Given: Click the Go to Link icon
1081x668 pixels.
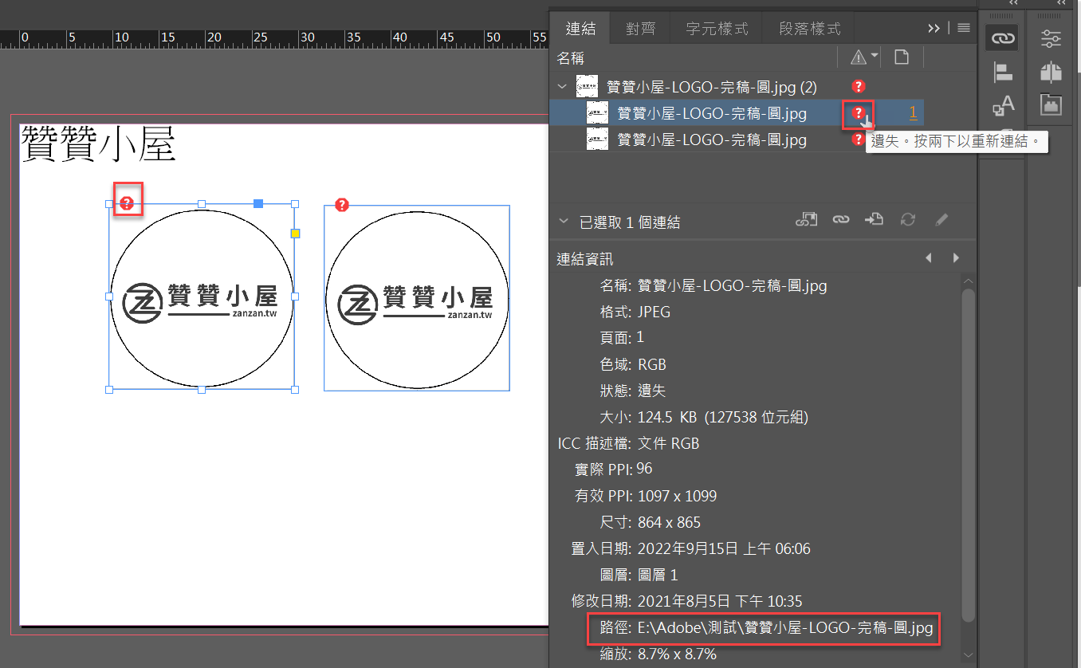Looking at the screenshot, I should pos(875,220).
